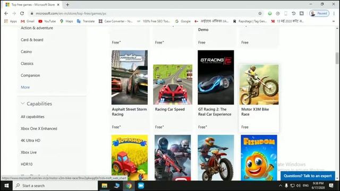Open the motocross rider thumbnail beside Fishdom

coord(216,158)
